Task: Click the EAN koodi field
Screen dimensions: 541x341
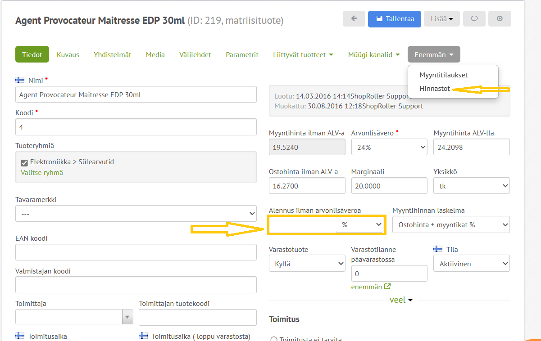Action: pyautogui.click(x=136, y=252)
